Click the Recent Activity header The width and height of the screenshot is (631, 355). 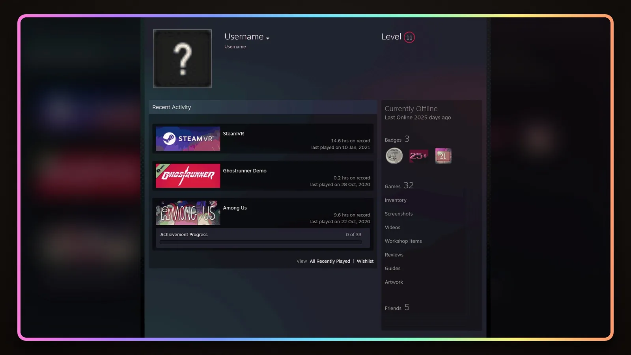pyautogui.click(x=263, y=107)
